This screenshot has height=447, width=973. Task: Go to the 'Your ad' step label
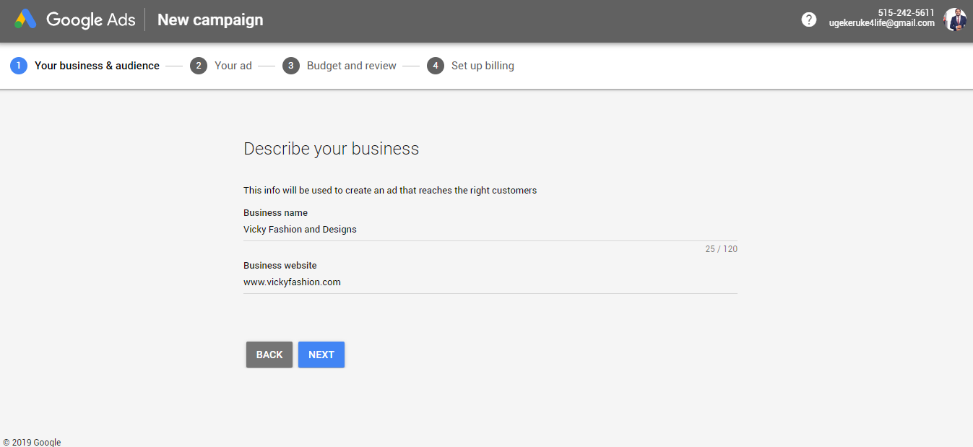233,66
